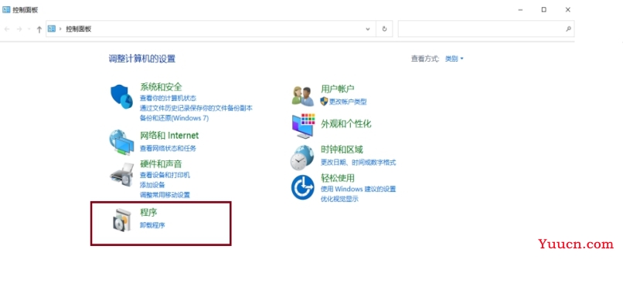Expand the recent locations dropdown arrow

[29, 29]
